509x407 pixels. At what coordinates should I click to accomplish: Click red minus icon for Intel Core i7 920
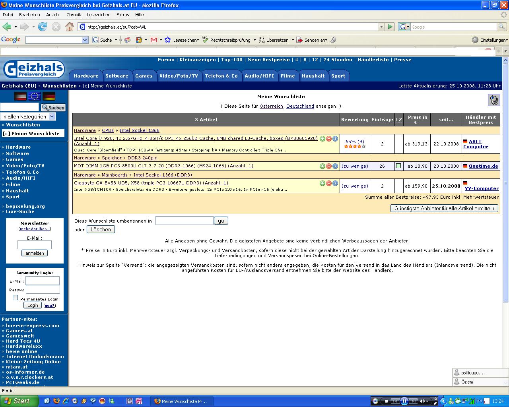[329, 139]
